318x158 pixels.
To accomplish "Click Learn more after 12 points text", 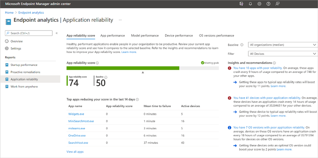I will pyautogui.click(x=278, y=116).
